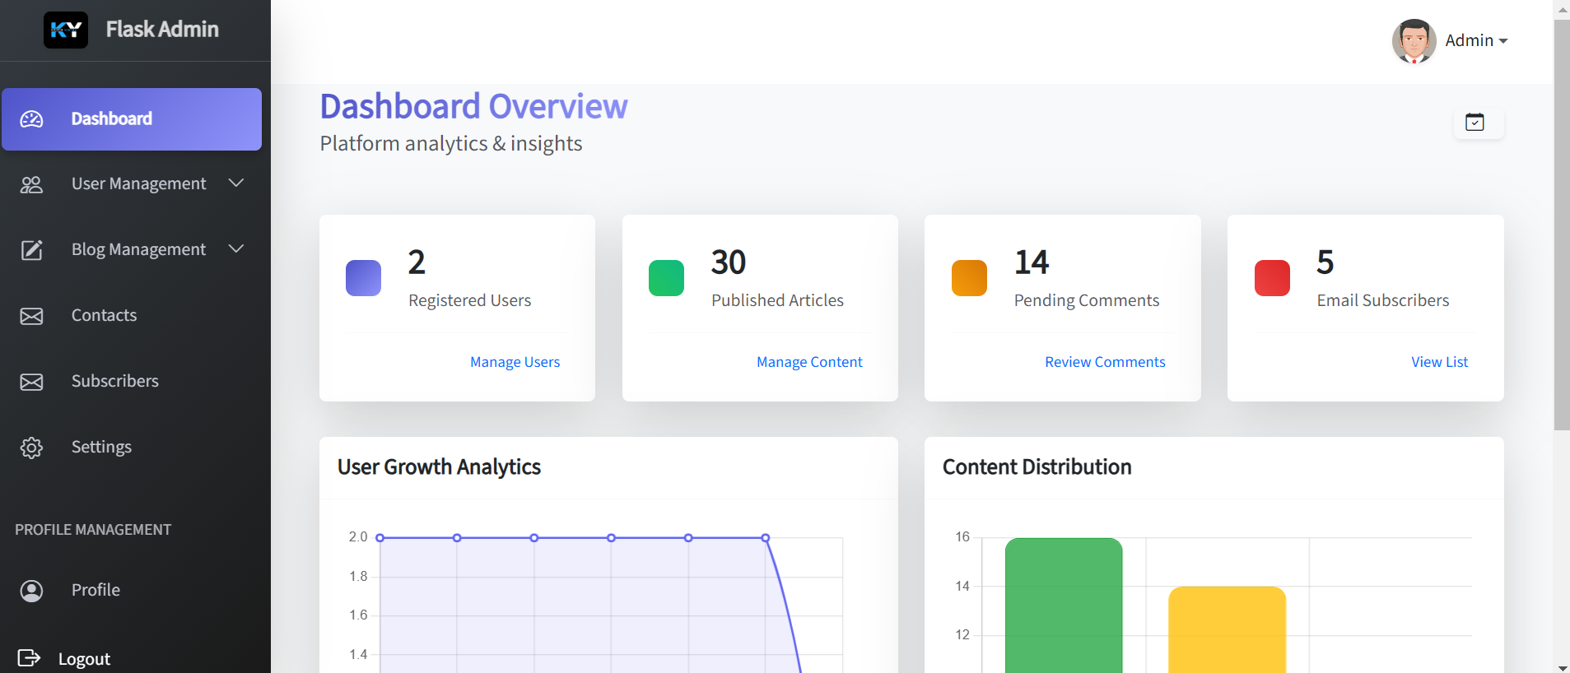
Task: Click the Flask Admin brand title
Action: coord(162,30)
